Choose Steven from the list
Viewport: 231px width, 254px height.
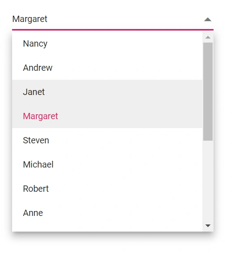coord(107,140)
